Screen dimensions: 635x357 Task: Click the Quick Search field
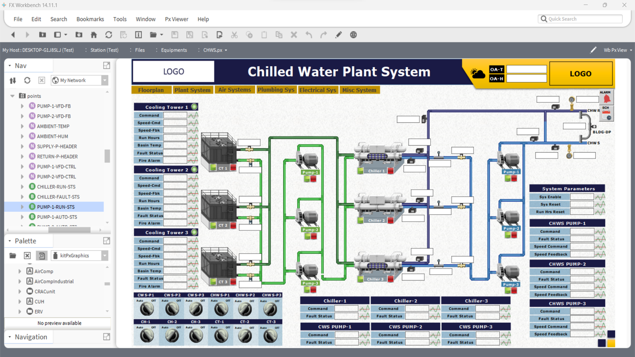point(583,19)
